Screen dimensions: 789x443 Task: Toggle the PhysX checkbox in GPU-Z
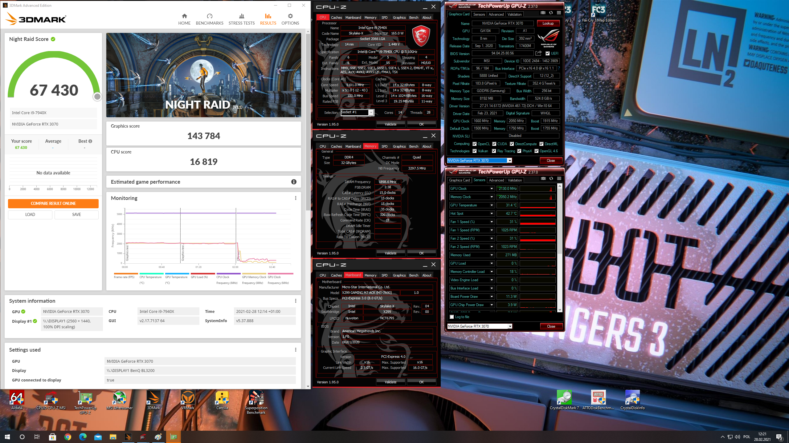pyautogui.click(x=519, y=151)
